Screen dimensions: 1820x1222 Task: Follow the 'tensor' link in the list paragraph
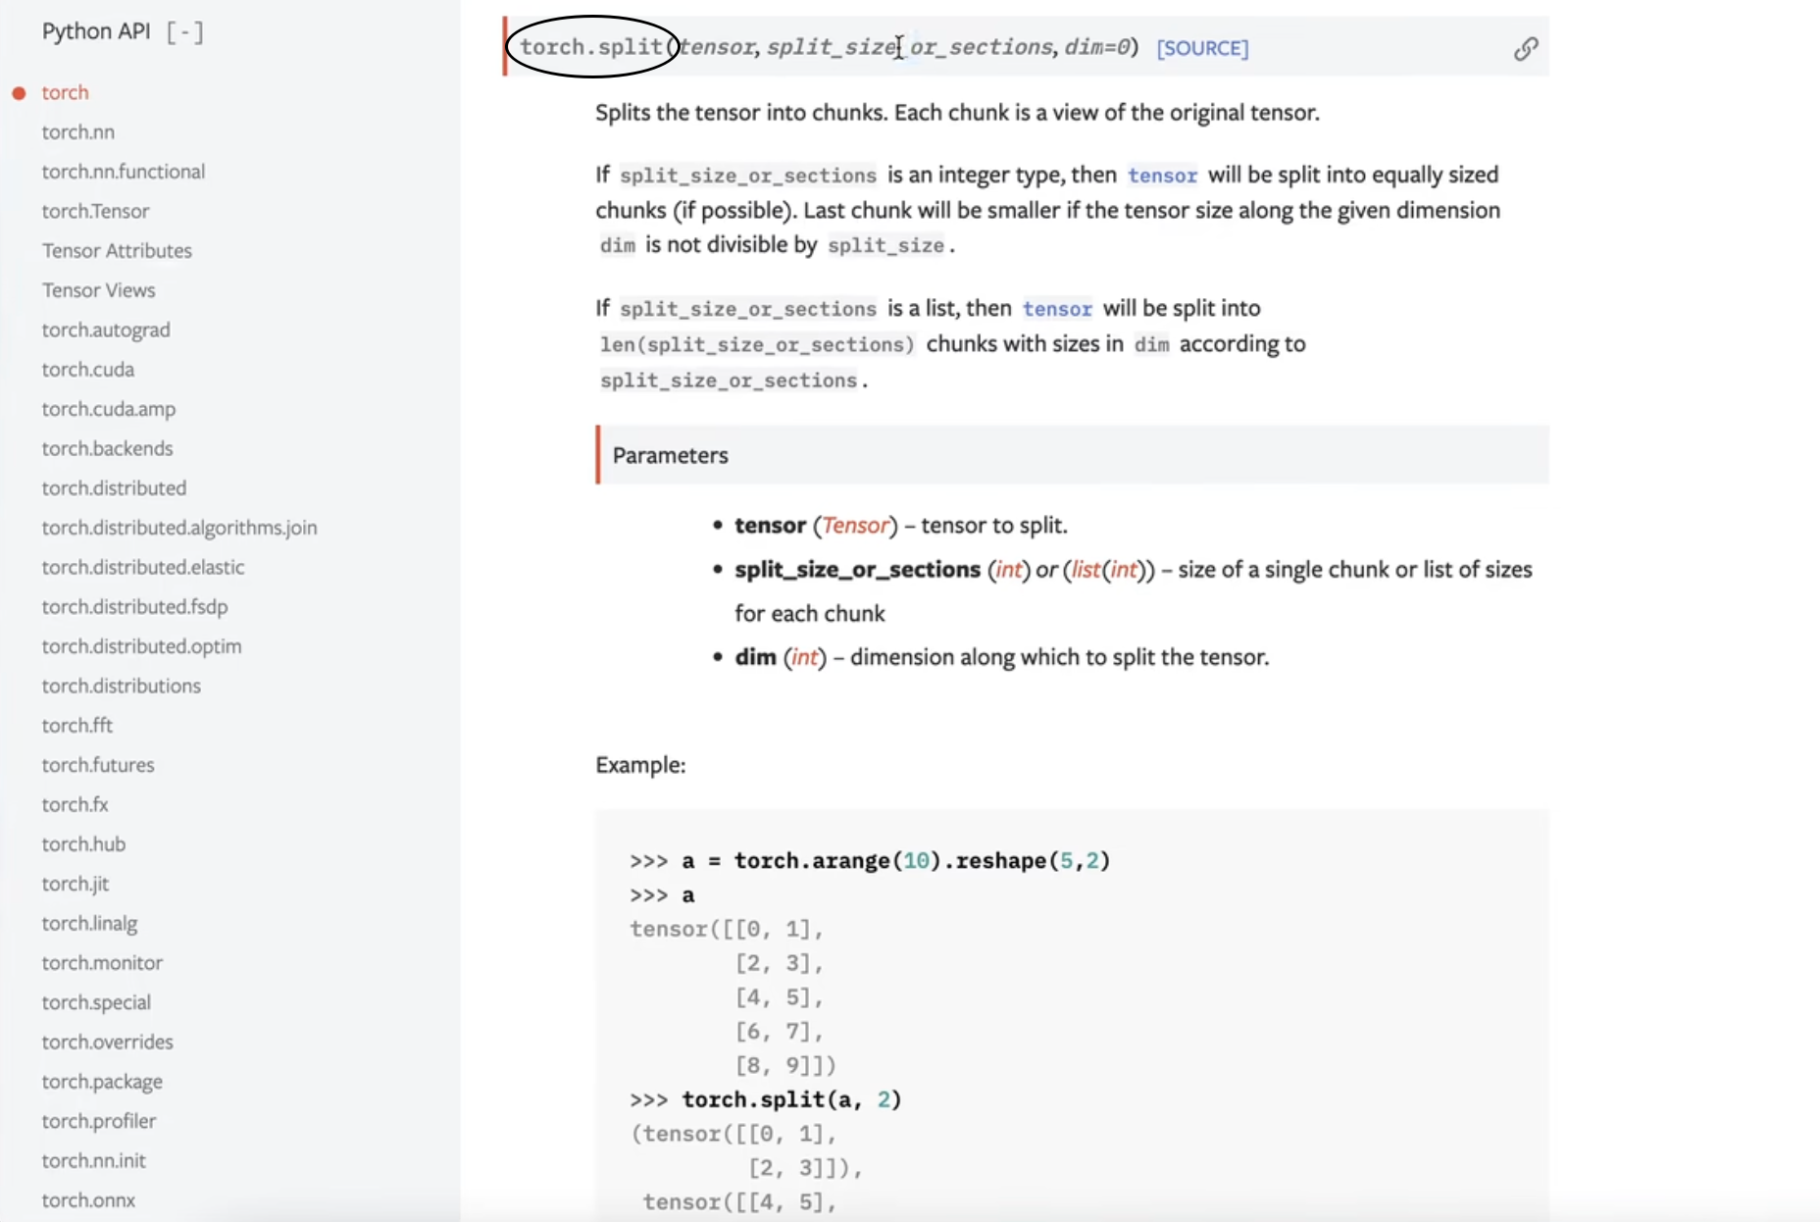[x=1056, y=309]
